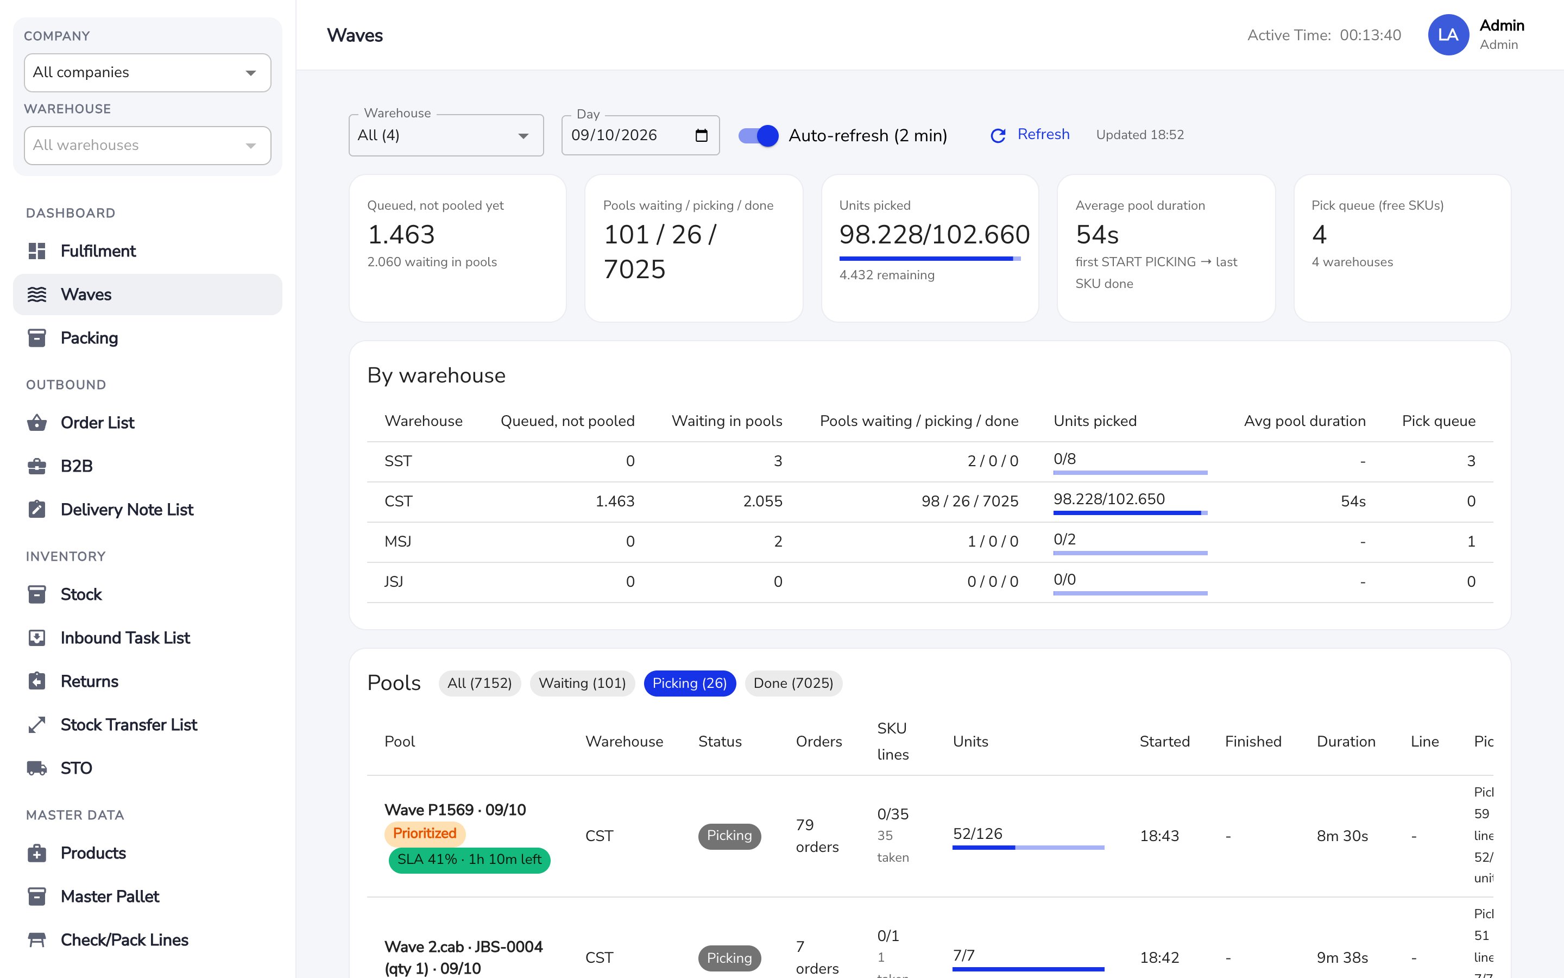This screenshot has width=1564, height=978.
Task: Expand the All companies dropdown
Action: (147, 72)
